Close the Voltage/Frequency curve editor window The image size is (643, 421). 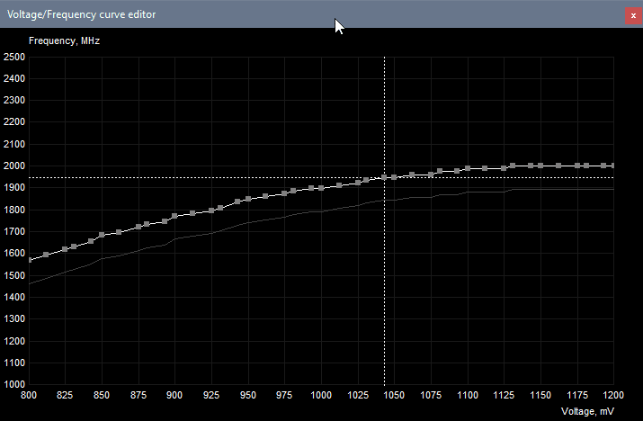click(633, 16)
